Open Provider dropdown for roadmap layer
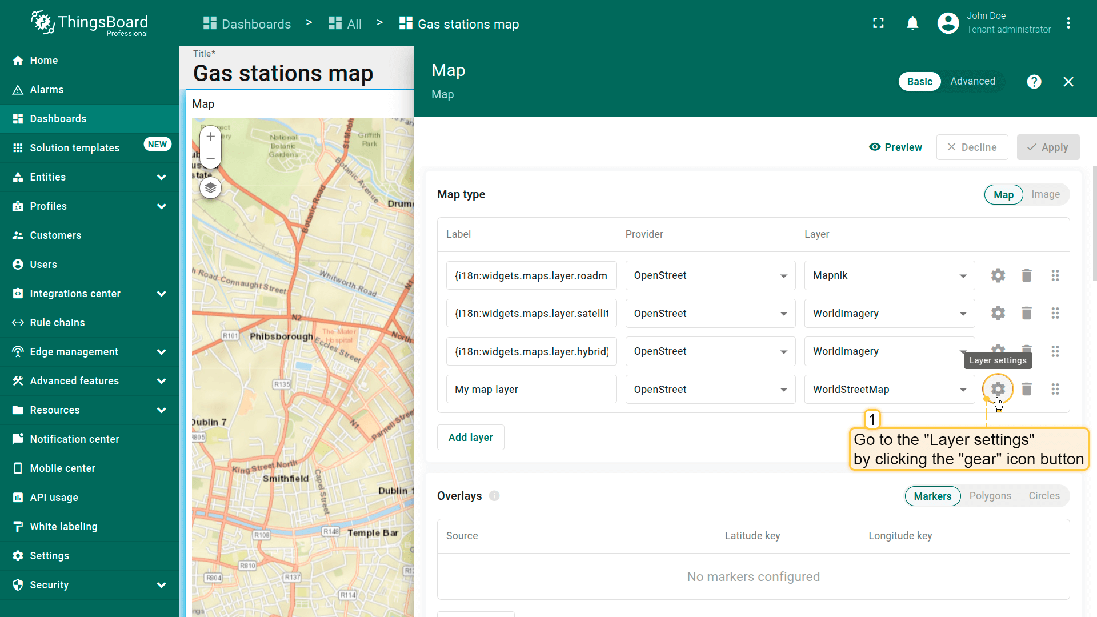This screenshot has height=617, width=1097. pyautogui.click(x=710, y=275)
